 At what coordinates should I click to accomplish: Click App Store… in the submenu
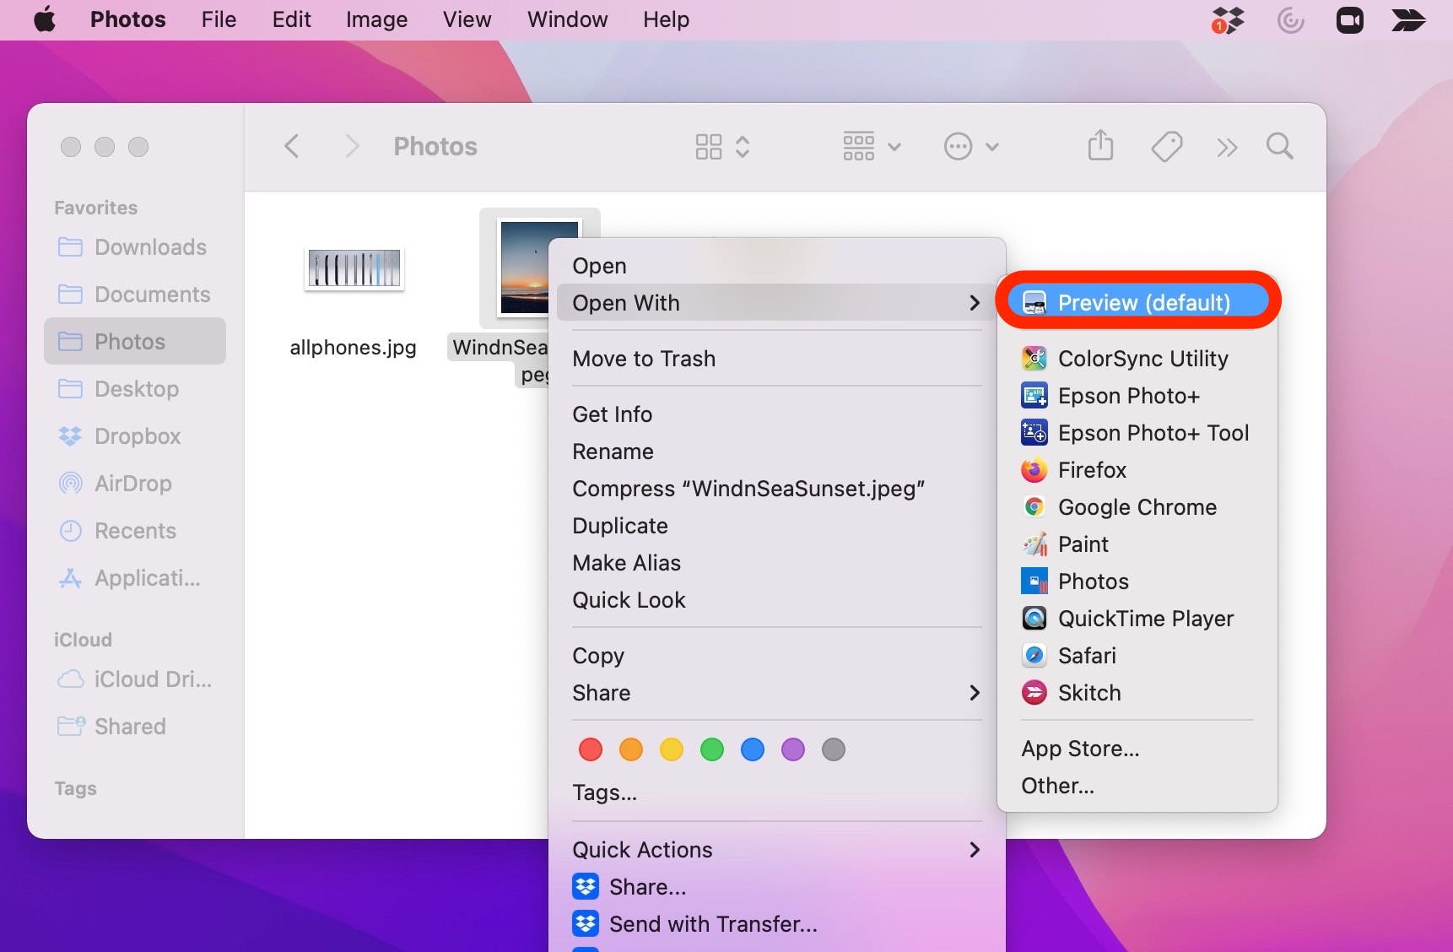[x=1080, y=749]
